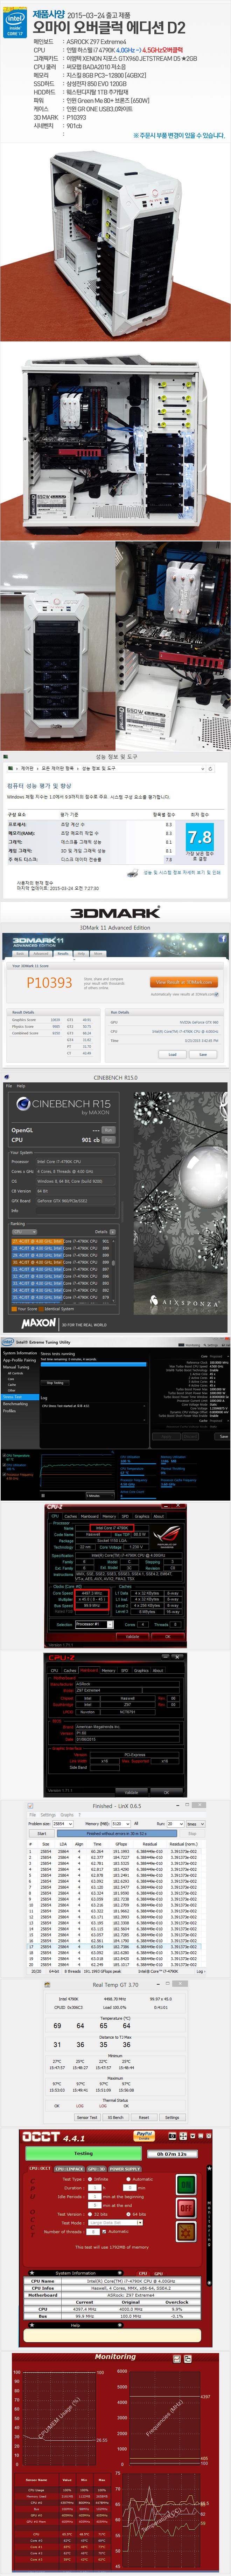Toggle the Identical System checkbox in Cinebench
Image resolution: width=231 pixels, height=2576 pixels.
click(41, 1308)
